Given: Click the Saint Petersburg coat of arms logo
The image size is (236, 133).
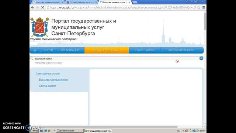Looking at the screenshot, I should click(x=40, y=27).
